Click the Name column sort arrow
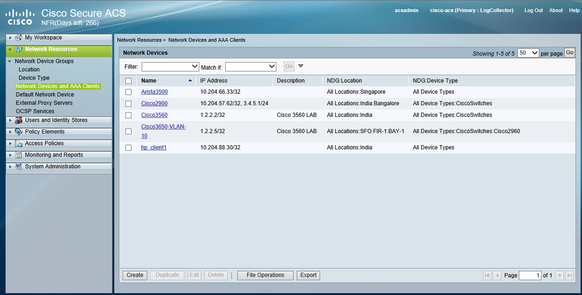Screen dimensions: 582x295 (x=190, y=81)
